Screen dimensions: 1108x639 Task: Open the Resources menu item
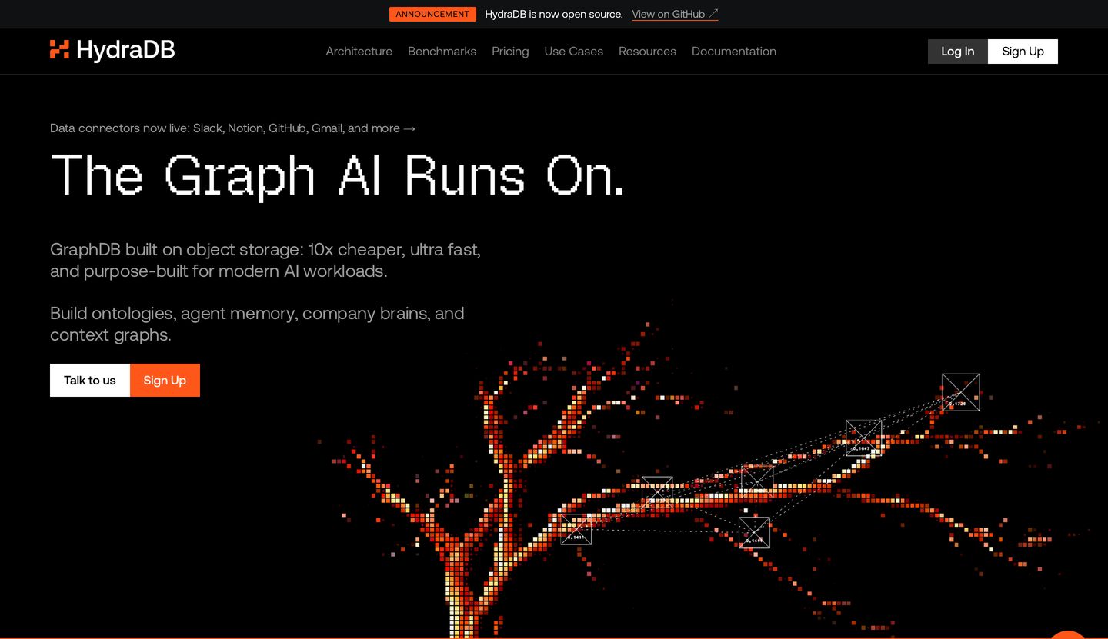coord(647,52)
